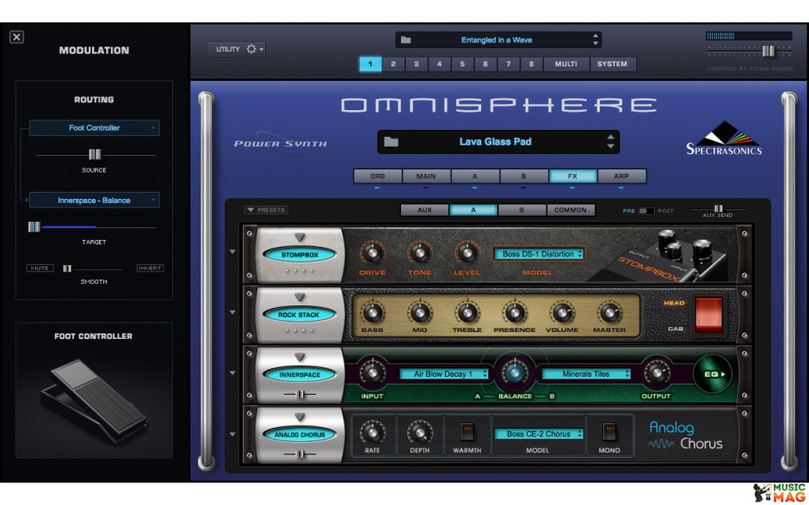
Task: Adjust the modulation Source slider
Action: (x=95, y=154)
